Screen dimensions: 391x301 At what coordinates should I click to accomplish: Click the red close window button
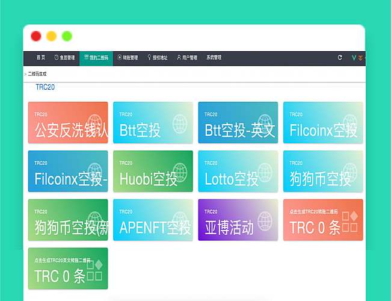tap(36, 36)
